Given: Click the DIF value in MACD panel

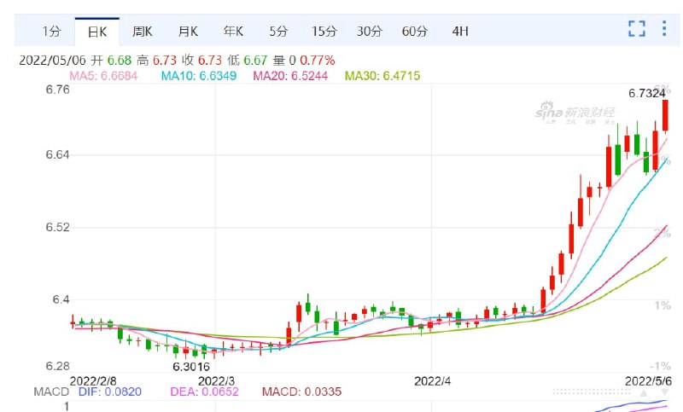Looking at the screenshot, I should tap(109, 392).
